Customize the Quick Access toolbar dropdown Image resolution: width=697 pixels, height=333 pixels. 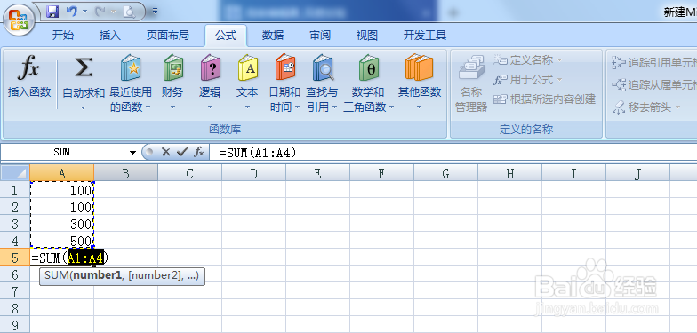(155, 11)
